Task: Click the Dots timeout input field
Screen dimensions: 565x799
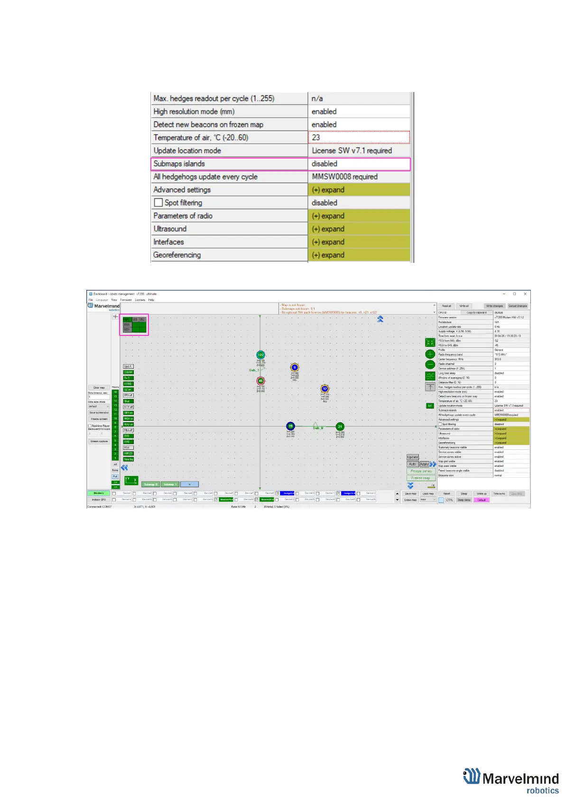Action: click(x=99, y=397)
